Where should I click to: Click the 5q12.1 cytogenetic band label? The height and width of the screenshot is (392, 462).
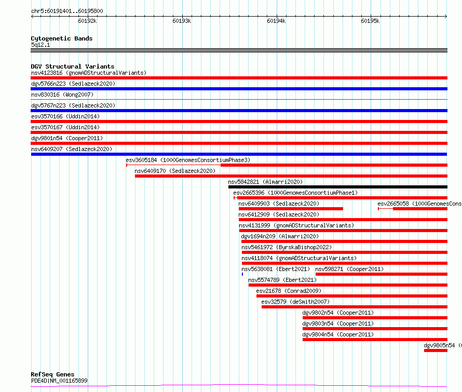coord(40,45)
